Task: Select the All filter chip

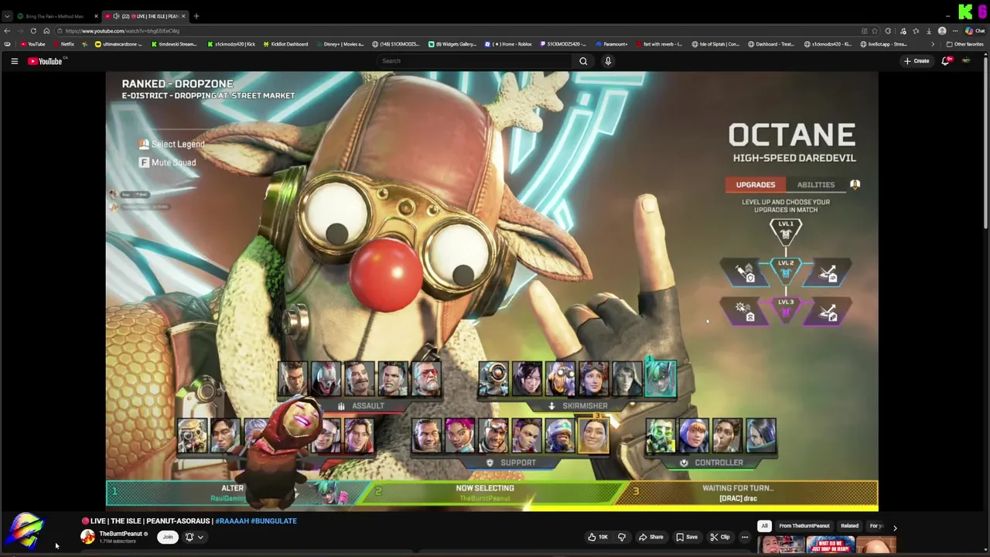Action: tap(764, 526)
